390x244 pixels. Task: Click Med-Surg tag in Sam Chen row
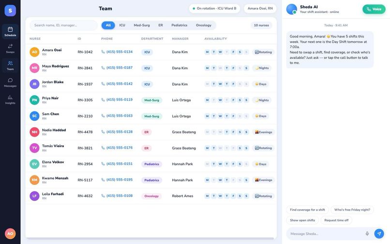152,116
